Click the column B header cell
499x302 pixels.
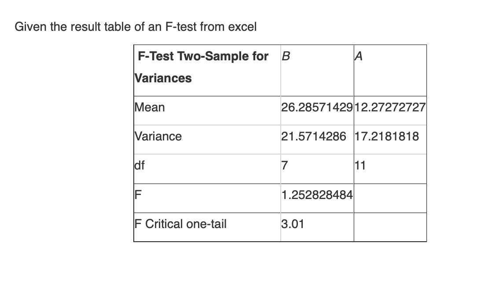coord(317,70)
